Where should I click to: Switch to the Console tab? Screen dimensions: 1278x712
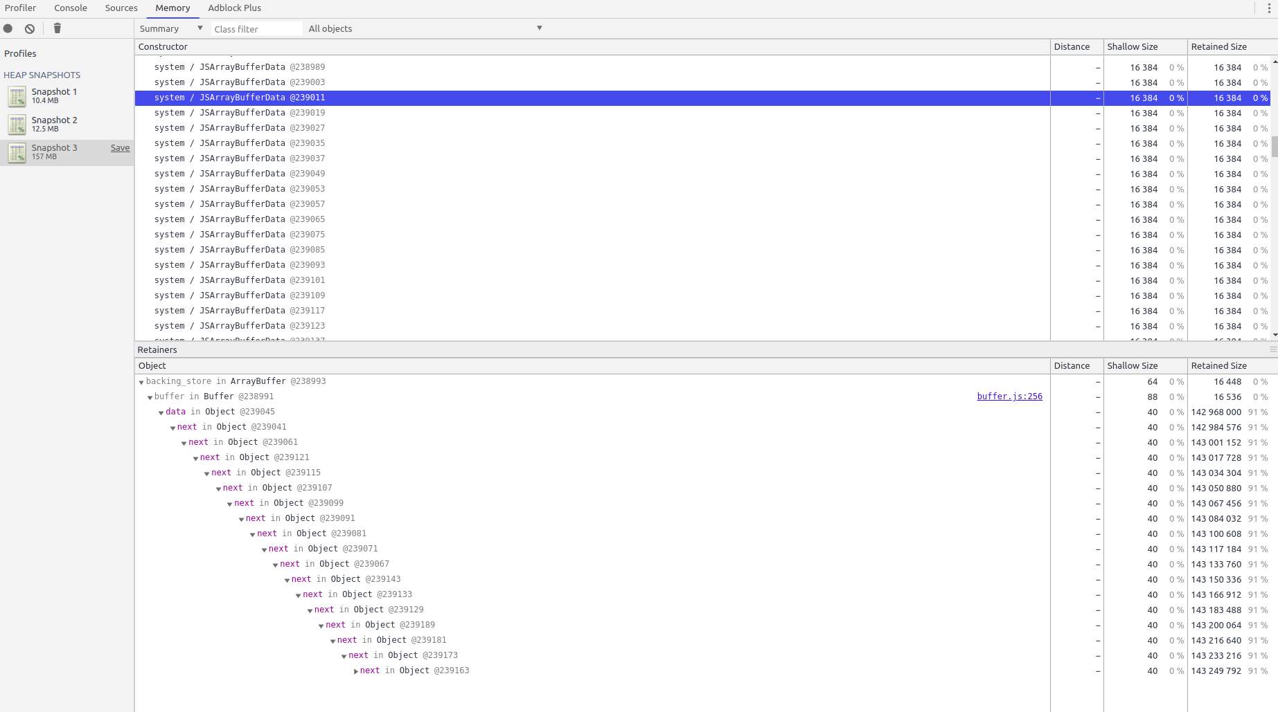pos(70,8)
